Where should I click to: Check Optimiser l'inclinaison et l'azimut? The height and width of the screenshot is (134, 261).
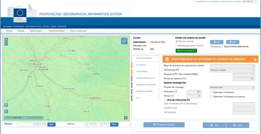pyautogui.click(x=211, y=96)
